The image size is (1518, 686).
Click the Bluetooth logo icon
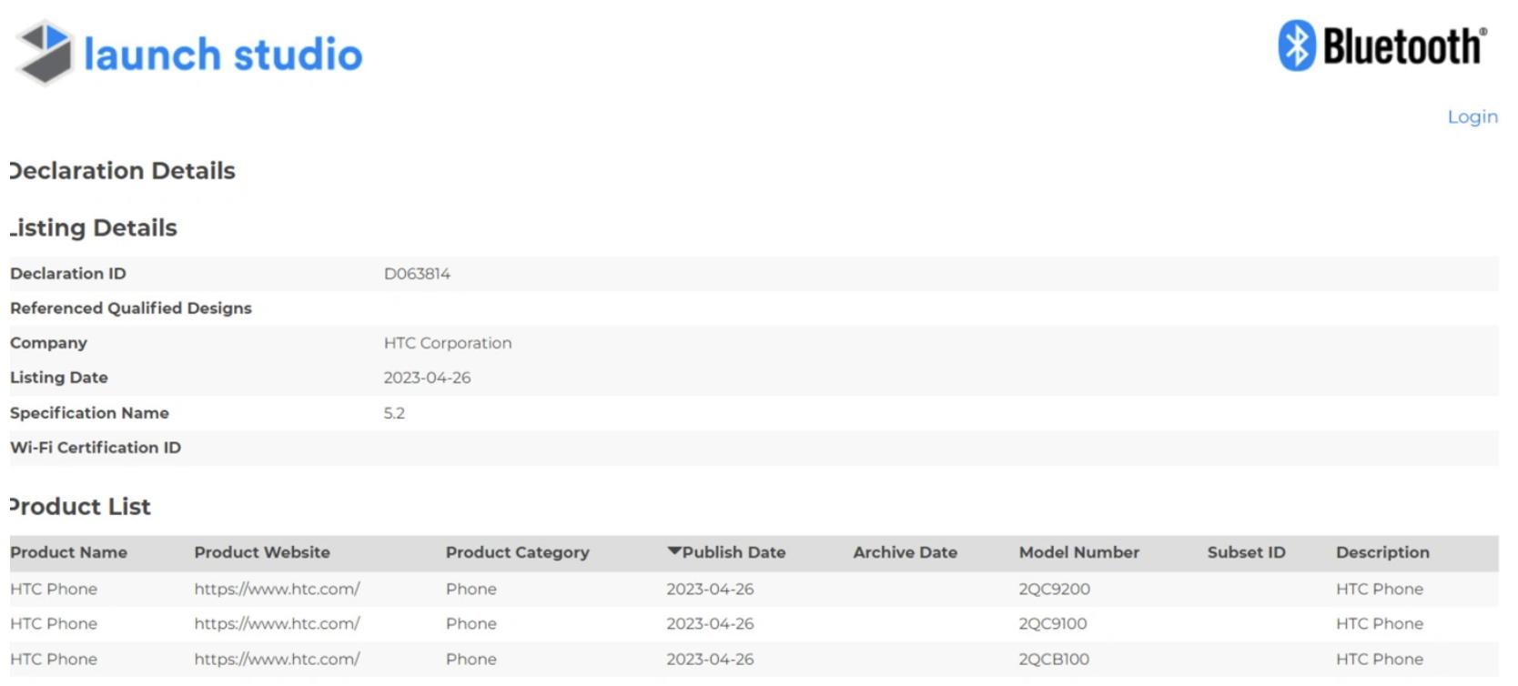(x=1297, y=45)
